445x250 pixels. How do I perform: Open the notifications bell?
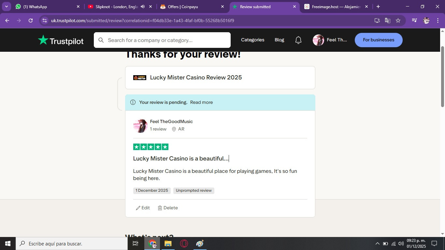tap(298, 40)
